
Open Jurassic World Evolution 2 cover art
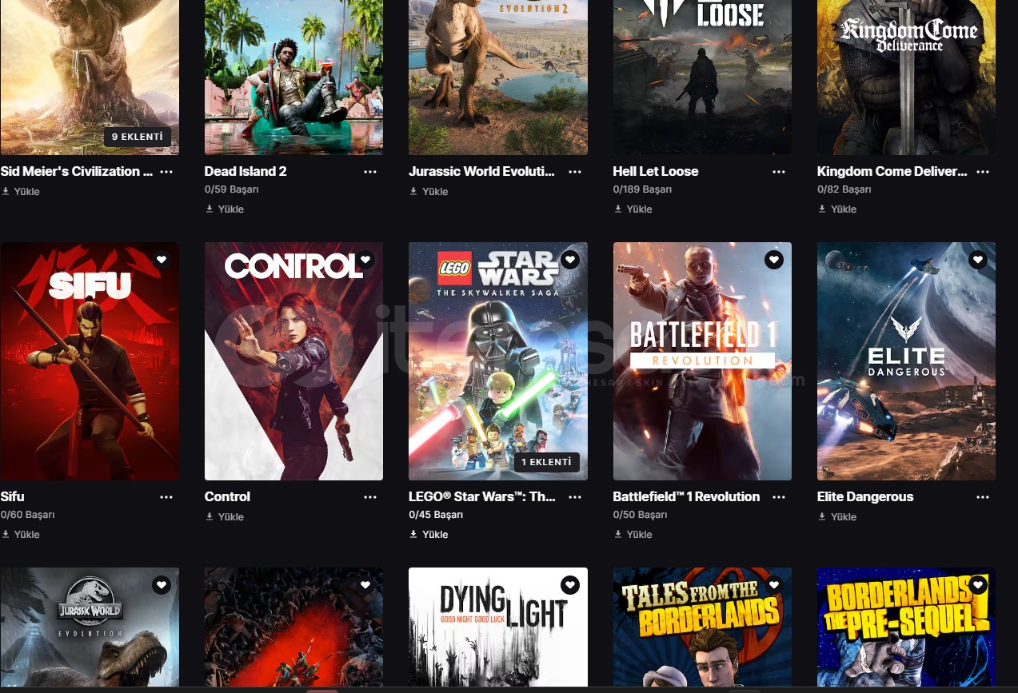tap(498, 77)
